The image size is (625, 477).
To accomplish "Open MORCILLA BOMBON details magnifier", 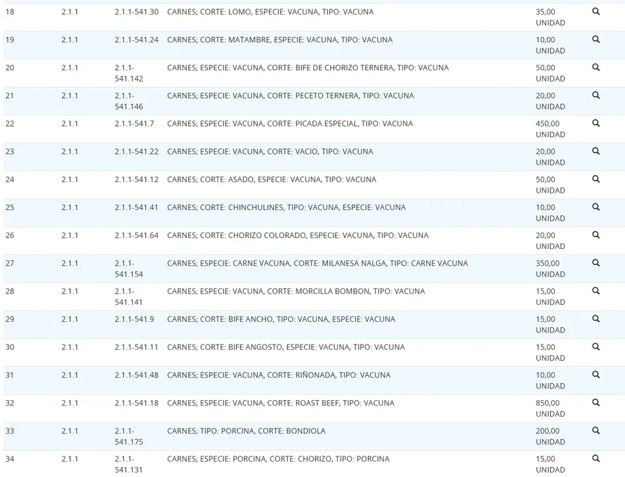I will pos(596,291).
